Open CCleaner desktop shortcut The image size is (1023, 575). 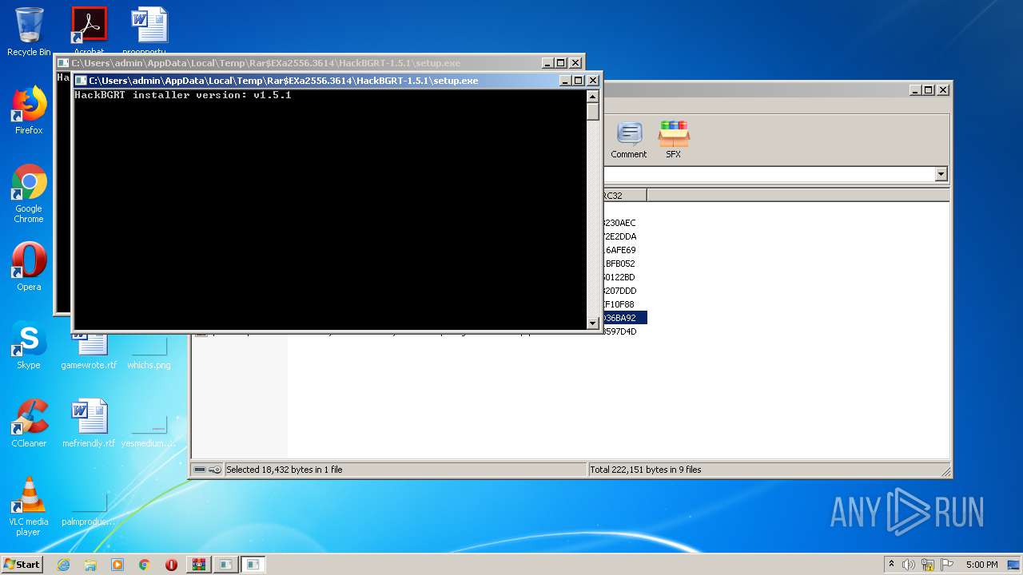pos(29,423)
